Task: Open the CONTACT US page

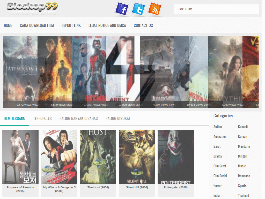Action: [x=143, y=25]
